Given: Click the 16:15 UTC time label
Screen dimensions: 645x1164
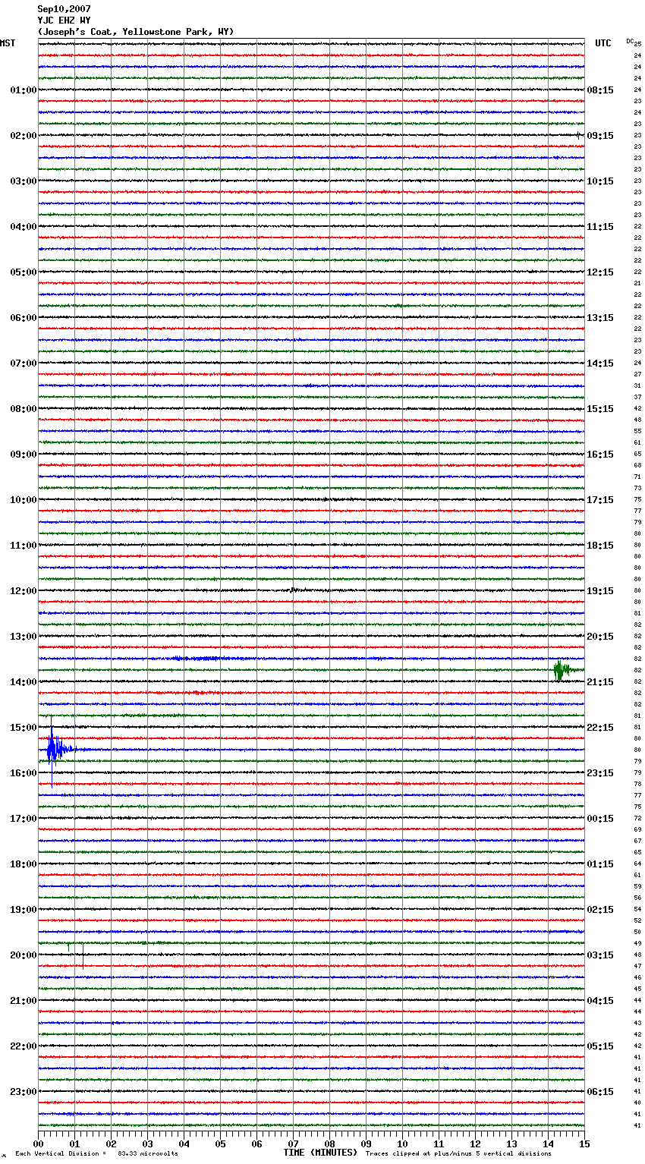Looking at the screenshot, I should point(600,455).
